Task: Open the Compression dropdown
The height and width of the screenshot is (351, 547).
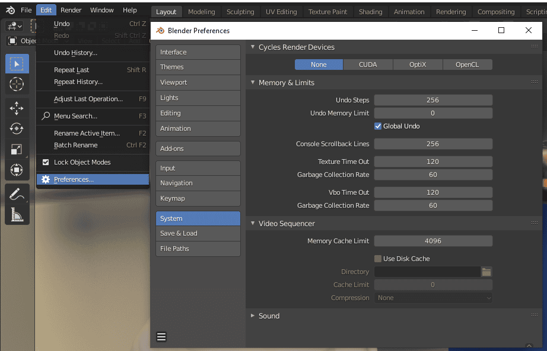Action: pos(433,298)
